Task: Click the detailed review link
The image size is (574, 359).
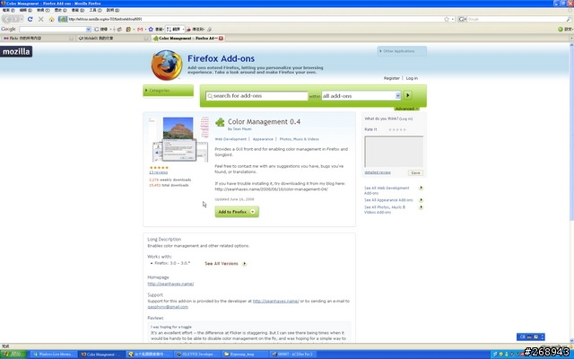Action: (x=378, y=172)
